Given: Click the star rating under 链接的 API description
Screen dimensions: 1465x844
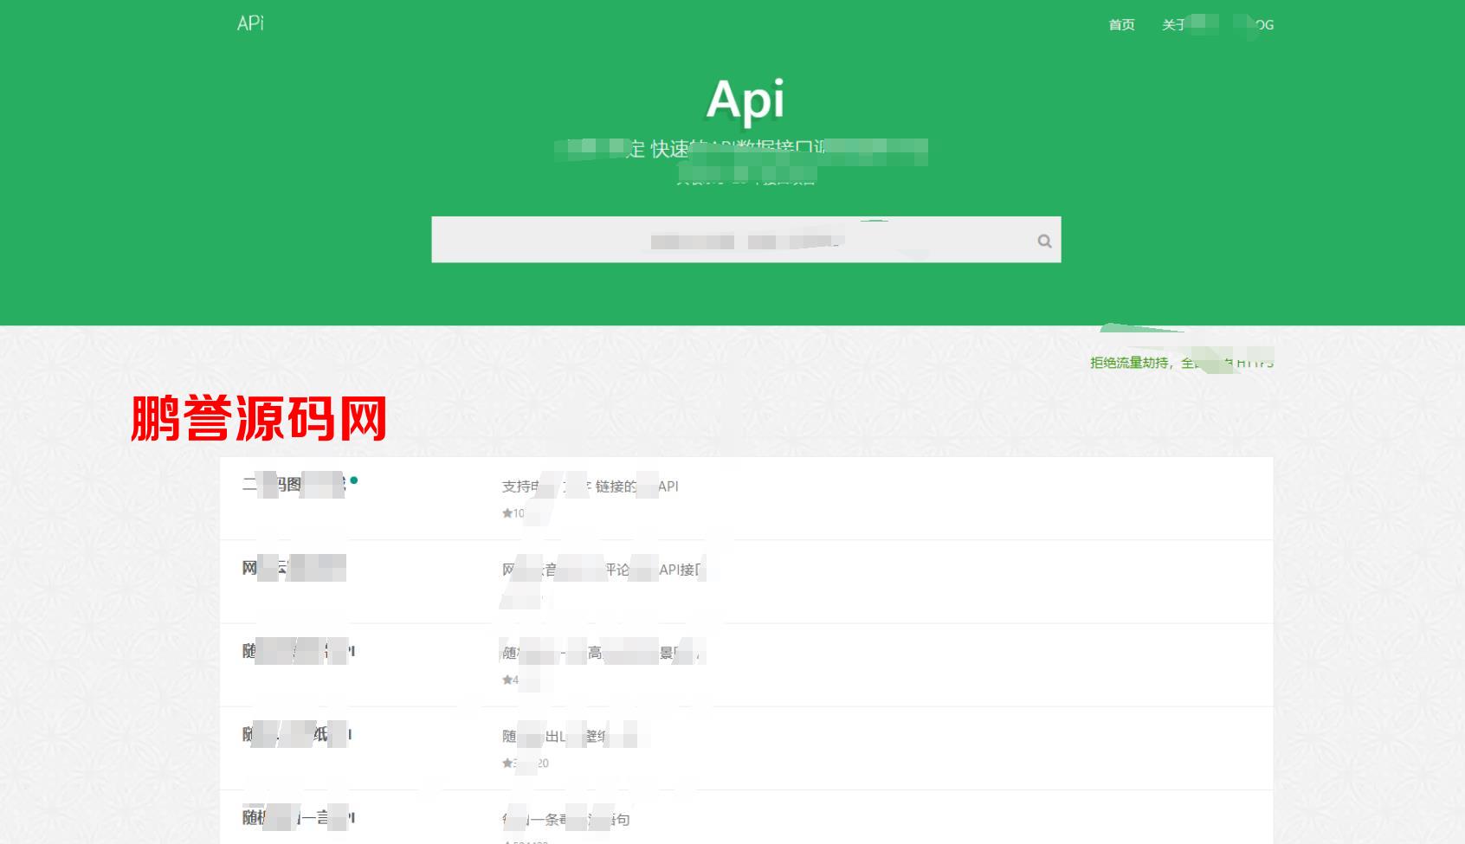Looking at the screenshot, I should point(513,513).
